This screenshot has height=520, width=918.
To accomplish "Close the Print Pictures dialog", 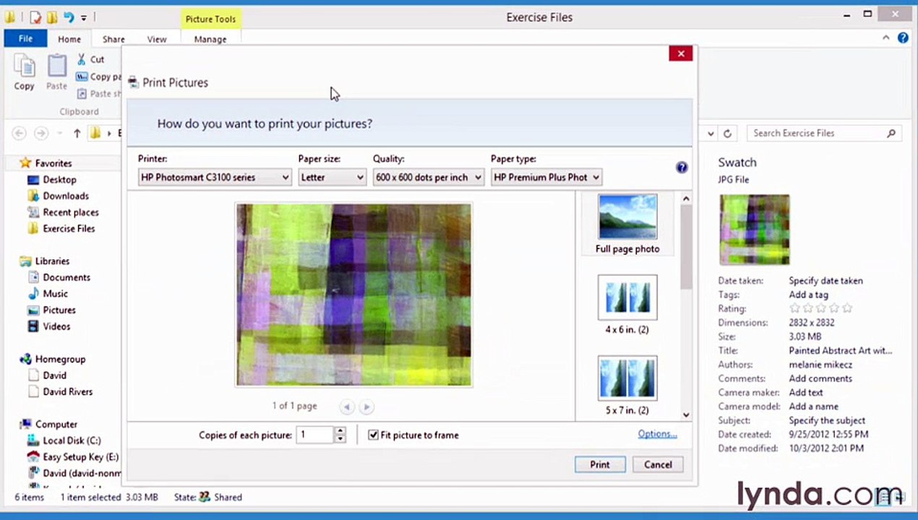I will tap(680, 53).
